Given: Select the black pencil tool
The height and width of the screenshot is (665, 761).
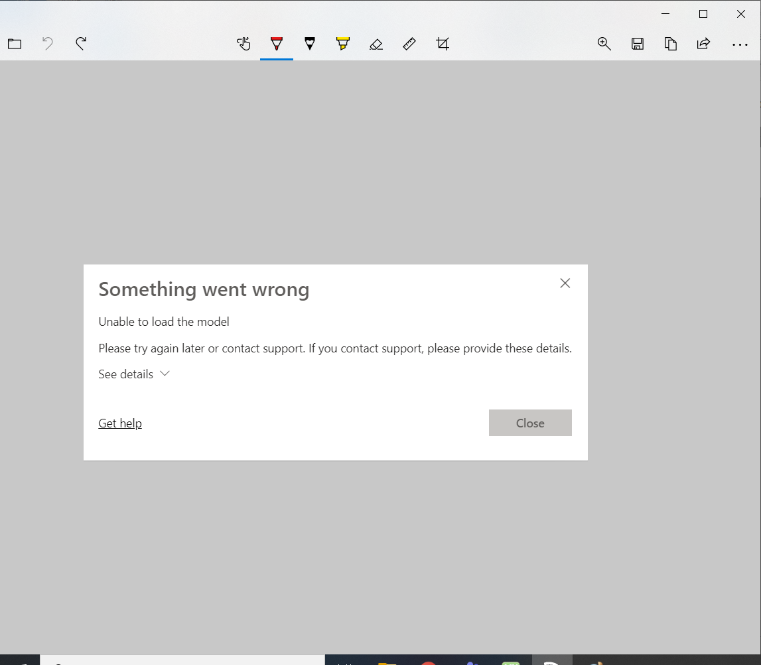Looking at the screenshot, I should click(310, 44).
